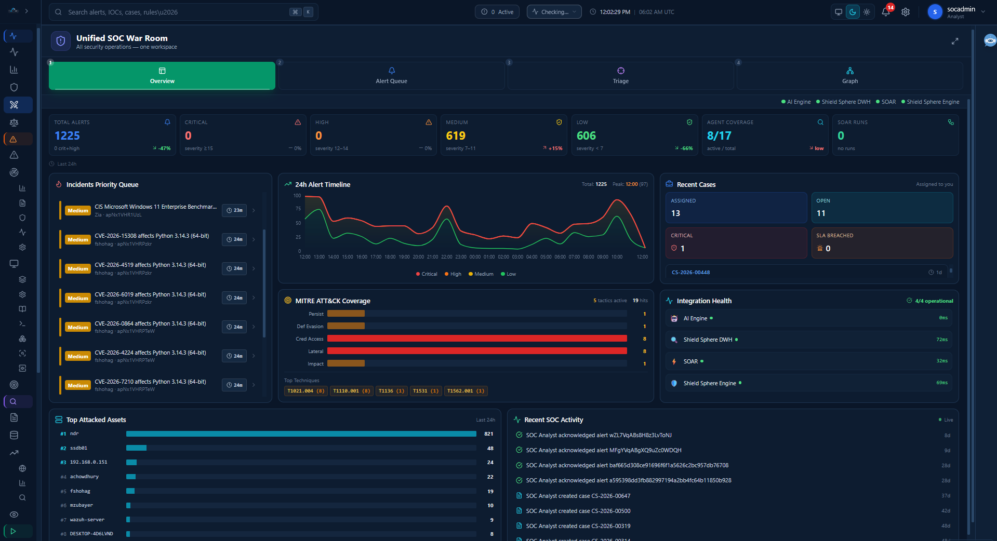Open the book icon in the sidebar
The image size is (997, 541).
coord(22,309)
